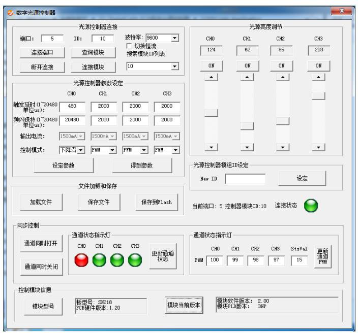Click the CH0 触发延时 field showing 480

(72, 107)
